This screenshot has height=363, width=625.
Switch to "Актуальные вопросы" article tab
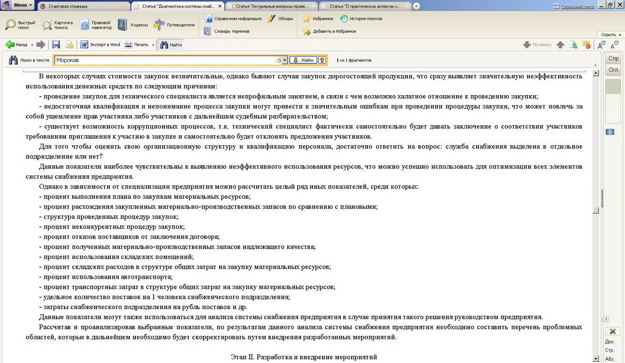pyautogui.click(x=271, y=6)
